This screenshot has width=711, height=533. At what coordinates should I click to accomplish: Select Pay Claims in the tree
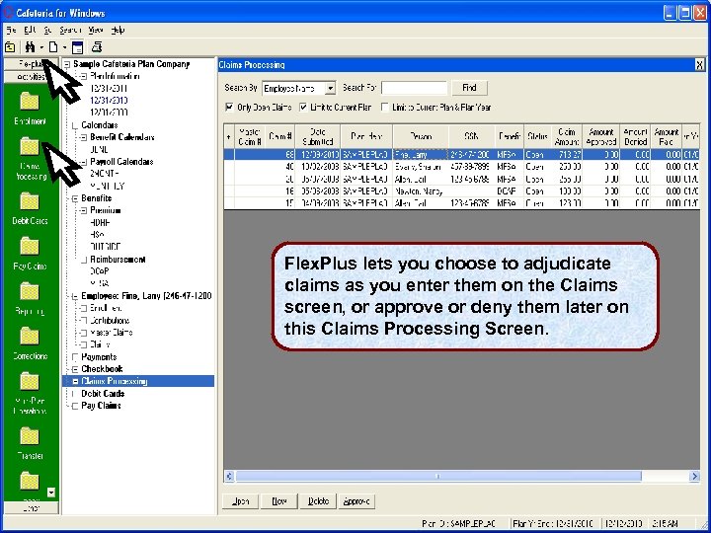point(101,406)
